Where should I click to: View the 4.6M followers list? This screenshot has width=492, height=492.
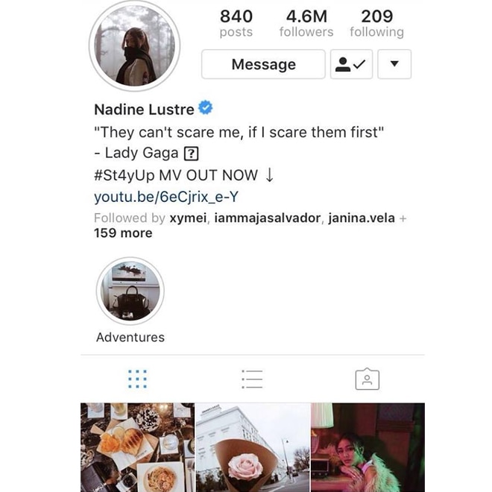click(x=306, y=23)
